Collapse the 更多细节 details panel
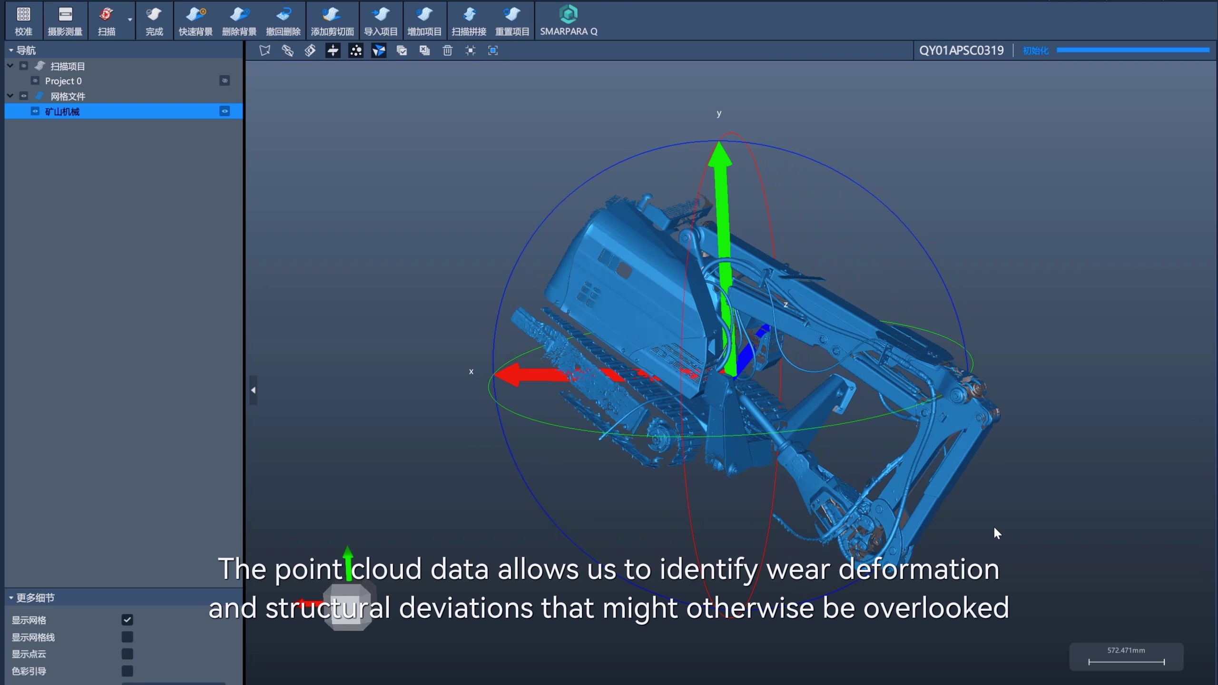 click(11, 598)
